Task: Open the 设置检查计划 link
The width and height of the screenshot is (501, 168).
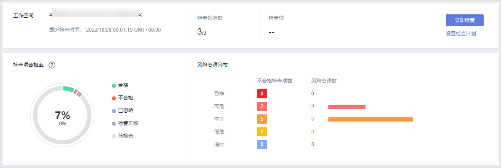Action: (x=461, y=33)
